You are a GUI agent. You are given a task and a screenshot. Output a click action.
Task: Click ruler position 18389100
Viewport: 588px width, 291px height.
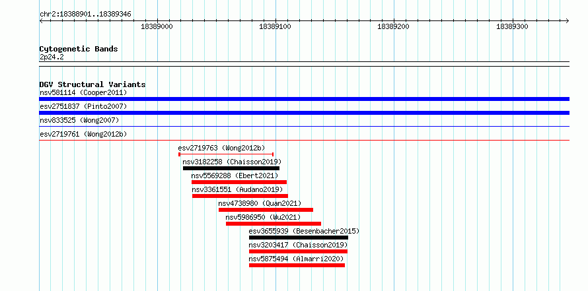tap(275, 26)
